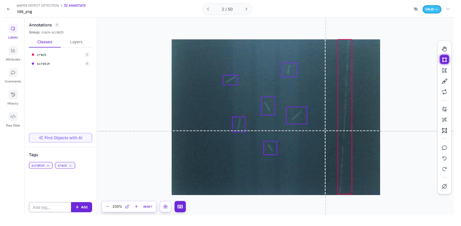This screenshot has width=461, height=226.
Task: Toggle the zoom lock icon
Action: 127,207
